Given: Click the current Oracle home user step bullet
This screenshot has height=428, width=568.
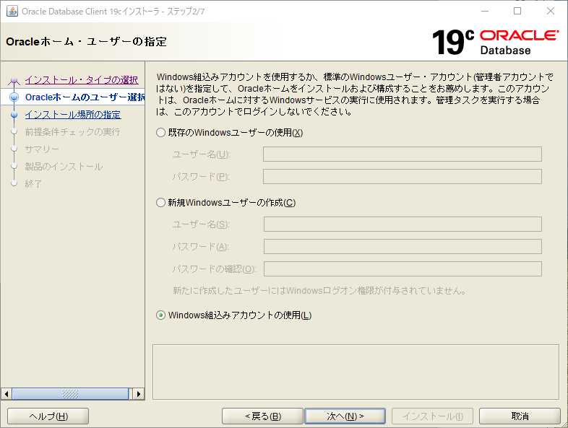Looking at the screenshot, I should pos(14,97).
